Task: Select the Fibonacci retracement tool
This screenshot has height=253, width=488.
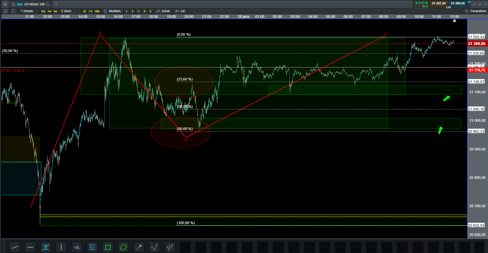Action: pyautogui.click(x=92, y=247)
